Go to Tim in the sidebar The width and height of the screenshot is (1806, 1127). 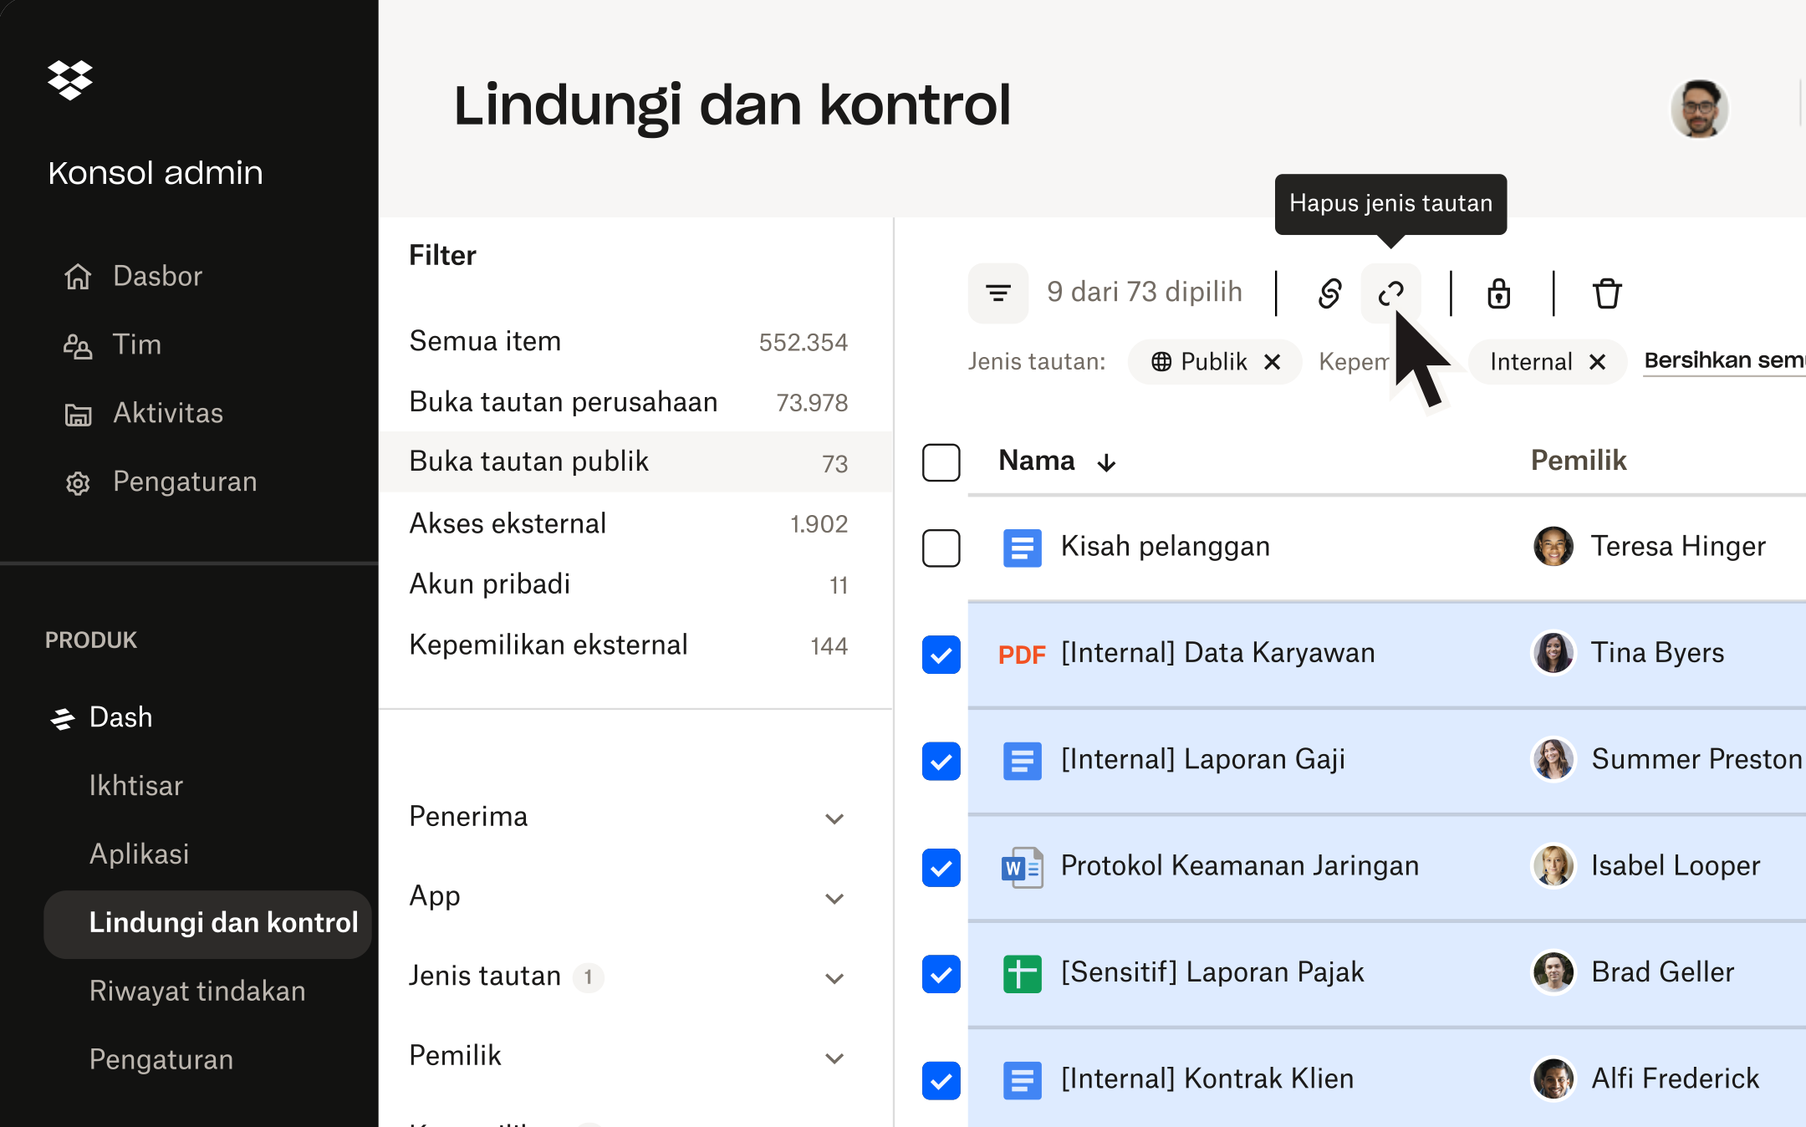point(137,344)
